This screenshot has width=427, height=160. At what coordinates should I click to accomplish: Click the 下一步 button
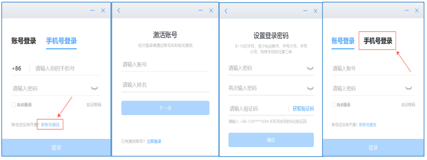click(x=165, y=108)
